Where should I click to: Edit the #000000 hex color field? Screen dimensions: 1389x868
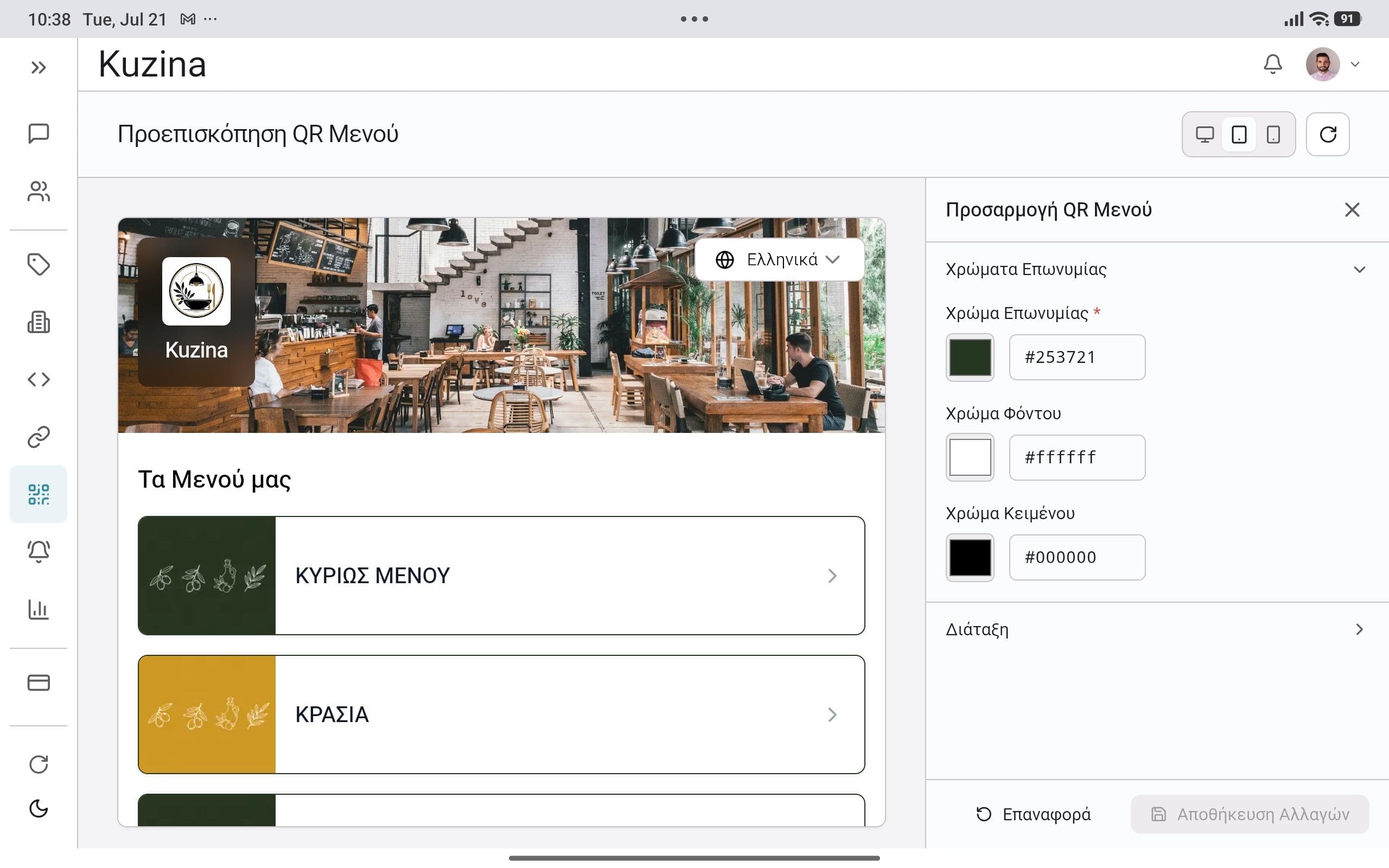(x=1077, y=558)
